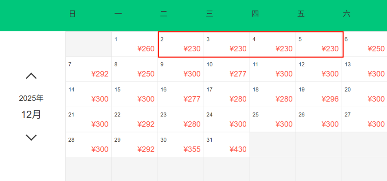Image resolution: width=387 pixels, height=181 pixels.
Task: Select December 30 priced ¥355
Action: (181, 144)
